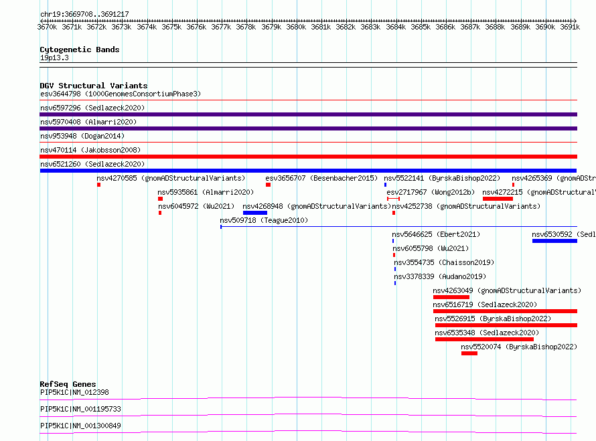Screen dimensions: 596x441
Task: Click the purple bar under nsv6597296
Action: click(x=308, y=114)
